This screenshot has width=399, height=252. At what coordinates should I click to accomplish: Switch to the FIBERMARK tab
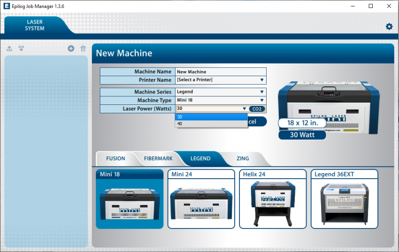(x=158, y=158)
